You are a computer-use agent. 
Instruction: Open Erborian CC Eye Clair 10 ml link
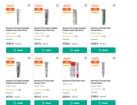[x=74, y=81]
